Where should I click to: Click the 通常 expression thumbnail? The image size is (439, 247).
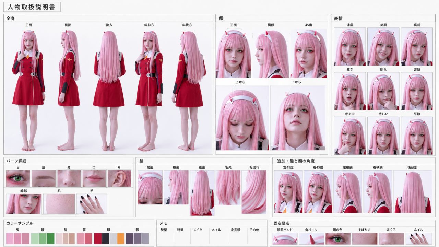click(x=350, y=47)
